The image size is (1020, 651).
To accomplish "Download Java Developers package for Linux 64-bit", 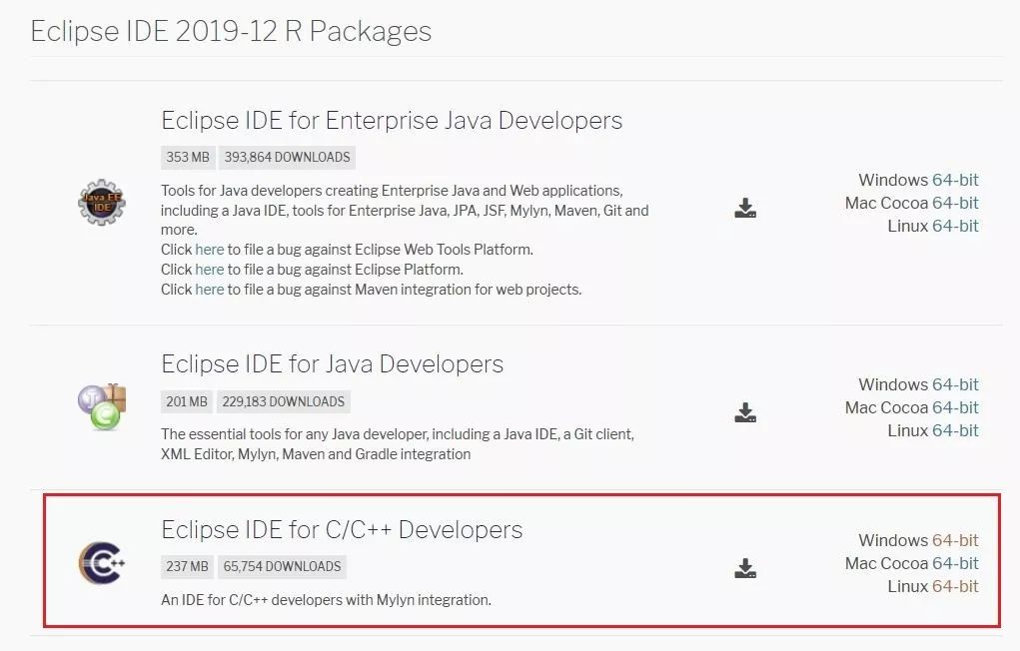I will coord(955,430).
